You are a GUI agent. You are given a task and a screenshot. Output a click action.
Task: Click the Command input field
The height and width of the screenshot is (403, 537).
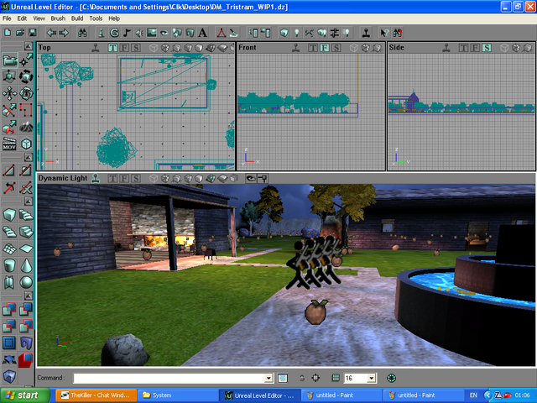168,379
